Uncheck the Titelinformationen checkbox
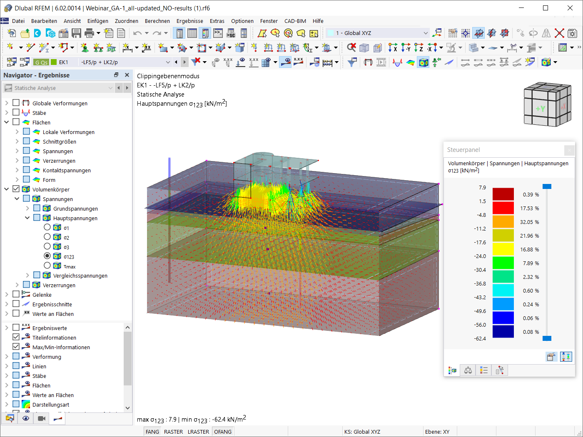The width and height of the screenshot is (583, 437). [16, 337]
